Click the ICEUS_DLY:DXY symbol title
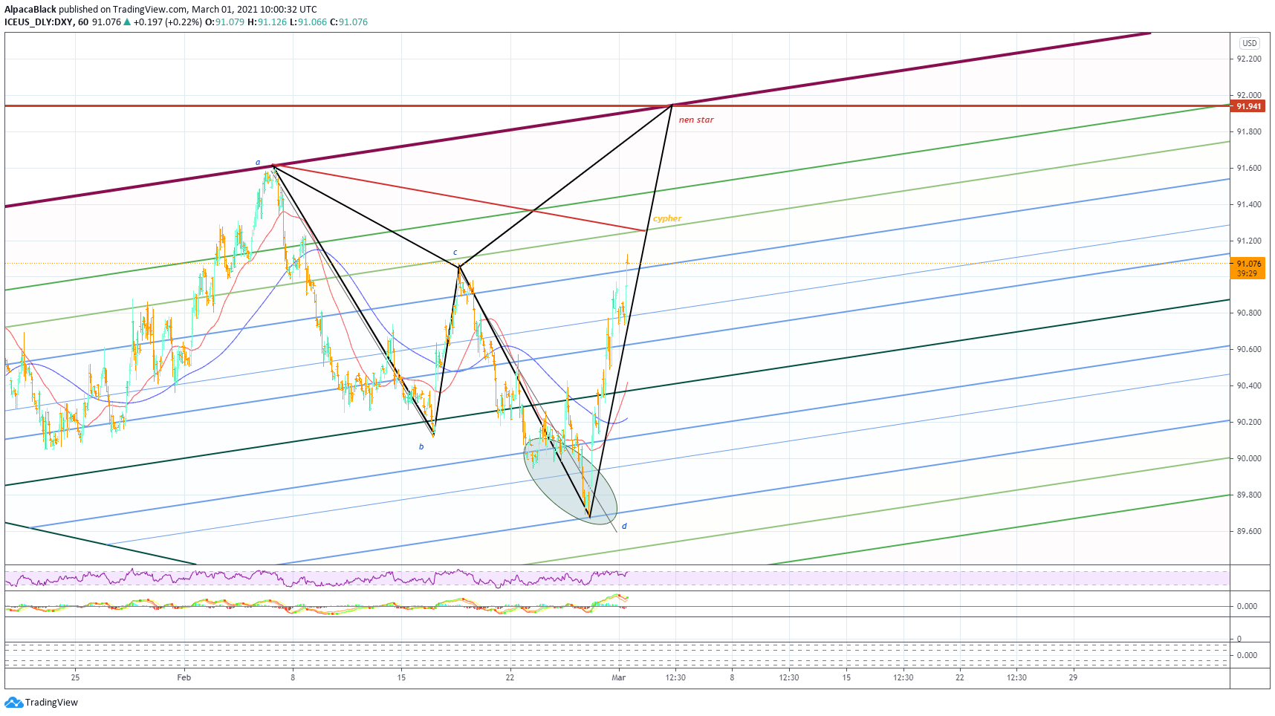The width and height of the screenshot is (1275, 716). click(x=39, y=22)
